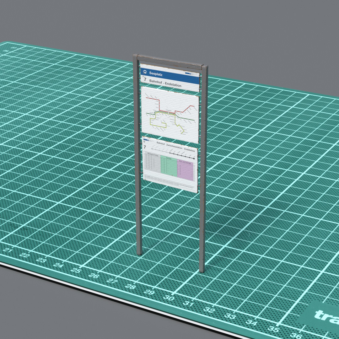Click ruler number 23 on cutting mat
Image resolution: width=339 pixels, height=339 pixels.
coord(41,260)
